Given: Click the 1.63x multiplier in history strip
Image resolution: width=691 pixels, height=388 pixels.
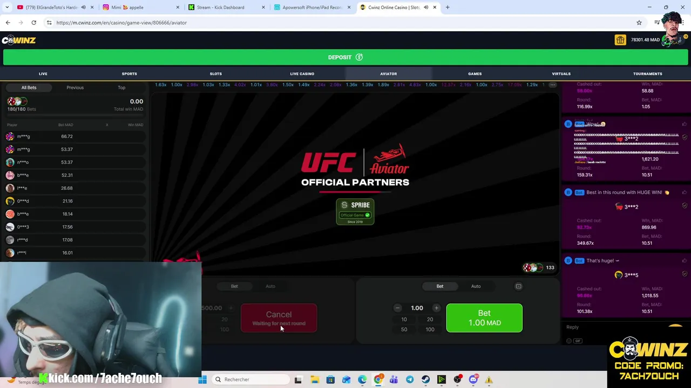Looking at the screenshot, I should coord(160,85).
